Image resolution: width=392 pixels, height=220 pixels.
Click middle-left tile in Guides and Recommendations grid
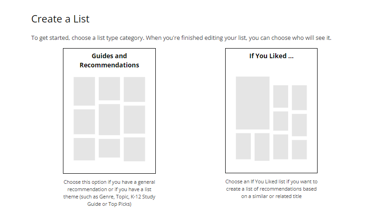point(84,121)
